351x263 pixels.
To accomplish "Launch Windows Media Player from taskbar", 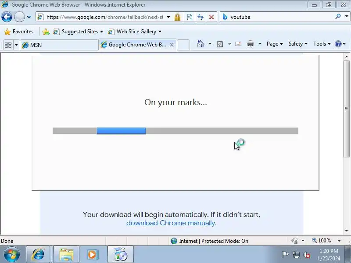I will pos(92,255).
